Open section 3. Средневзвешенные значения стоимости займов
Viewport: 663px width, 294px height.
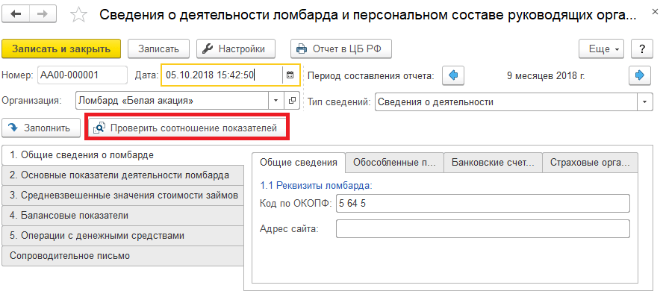pos(122,196)
